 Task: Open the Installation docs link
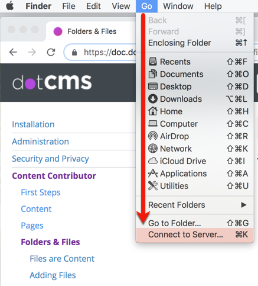coord(33,124)
